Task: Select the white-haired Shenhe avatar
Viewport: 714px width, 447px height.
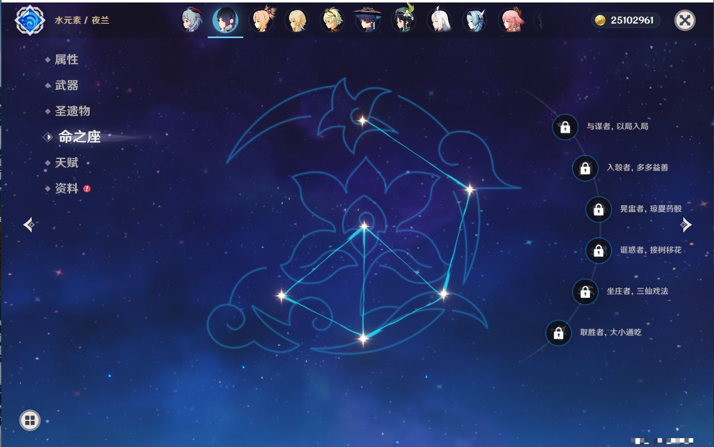Action: pyautogui.click(x=439, y=20)
